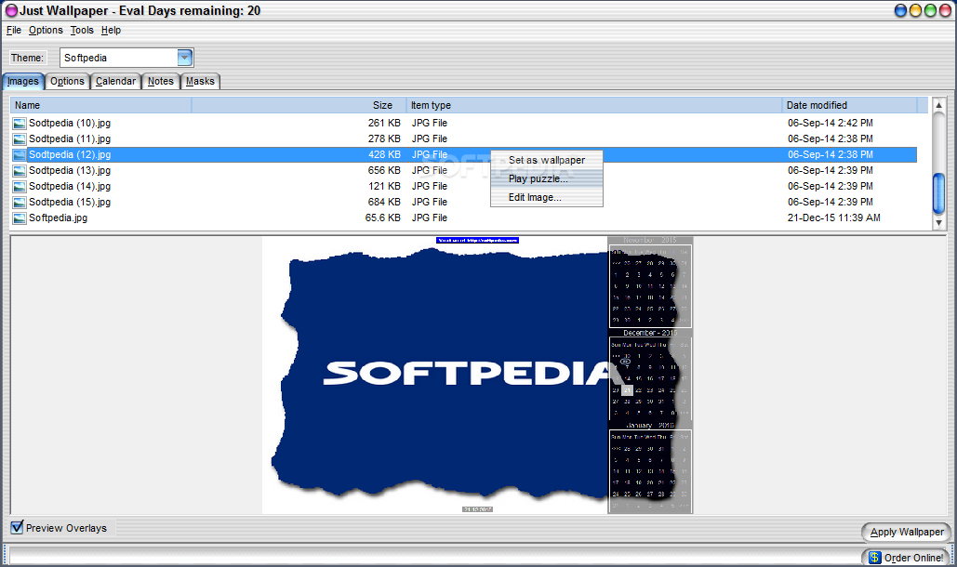
Task: Click the 21-Dec-15 11:39 AM date cell
Action: tap(833, 218)
